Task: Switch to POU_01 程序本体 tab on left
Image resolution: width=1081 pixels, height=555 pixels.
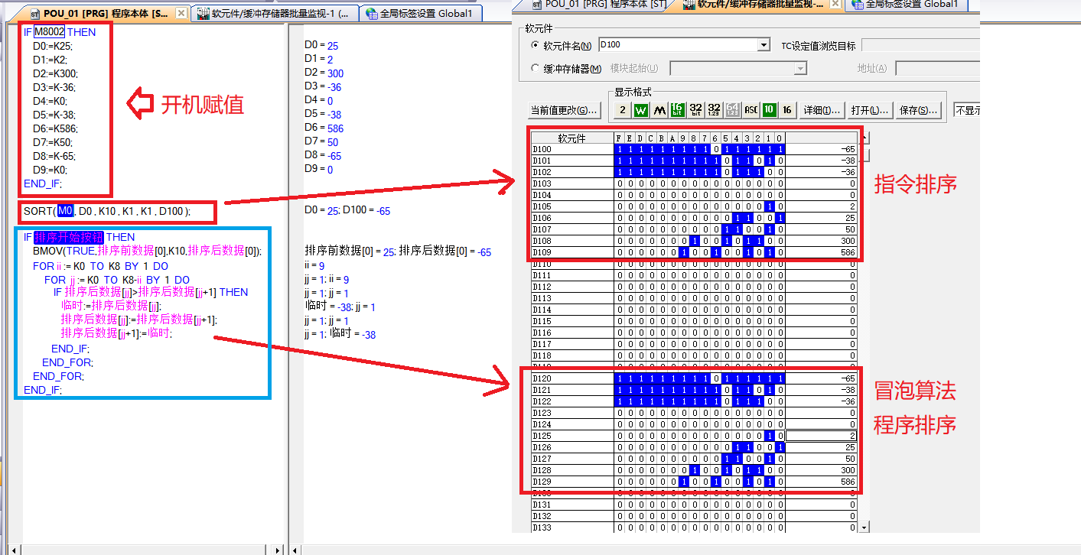Action: tap(106, 14)
